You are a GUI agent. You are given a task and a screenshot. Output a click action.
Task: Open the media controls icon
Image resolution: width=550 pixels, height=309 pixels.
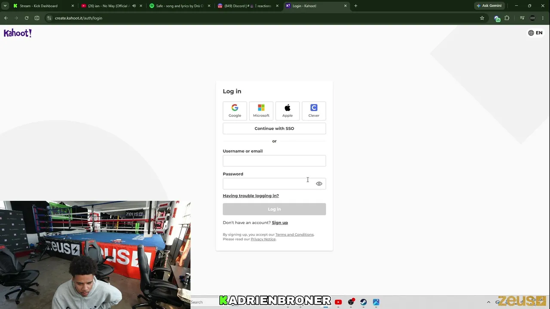click(x=522, y=18)
